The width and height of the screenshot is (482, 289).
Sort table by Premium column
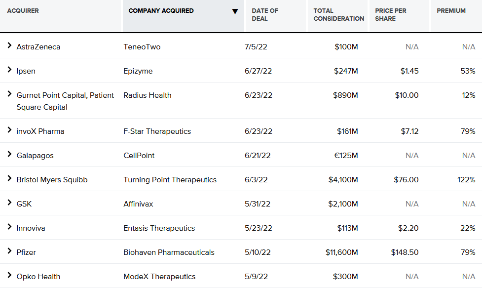(x=451, y=11)
